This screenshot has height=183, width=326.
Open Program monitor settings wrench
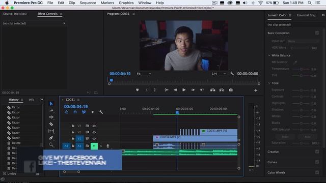click(x=232, y=74)
